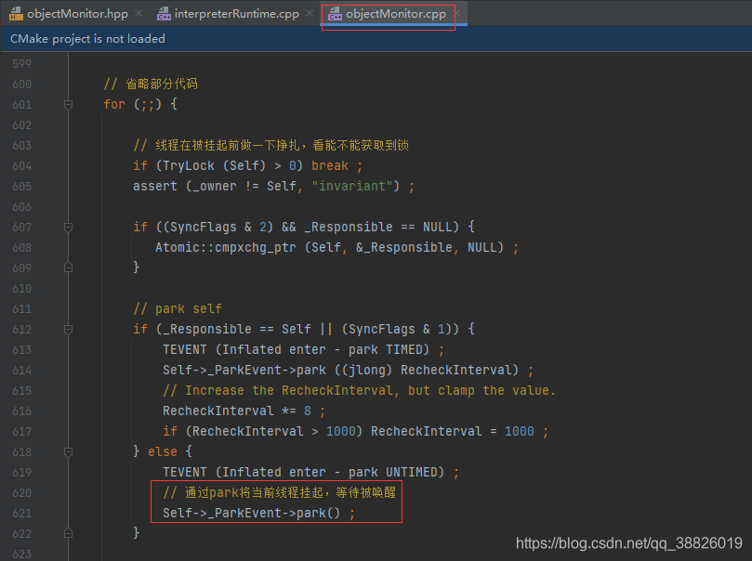Click the 'else' keyword on line 618
The image size is (752, 561).
(162, 451)
